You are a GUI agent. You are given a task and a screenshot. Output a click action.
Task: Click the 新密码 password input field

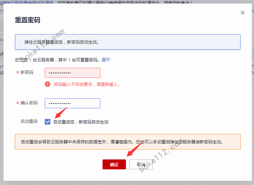72,73
